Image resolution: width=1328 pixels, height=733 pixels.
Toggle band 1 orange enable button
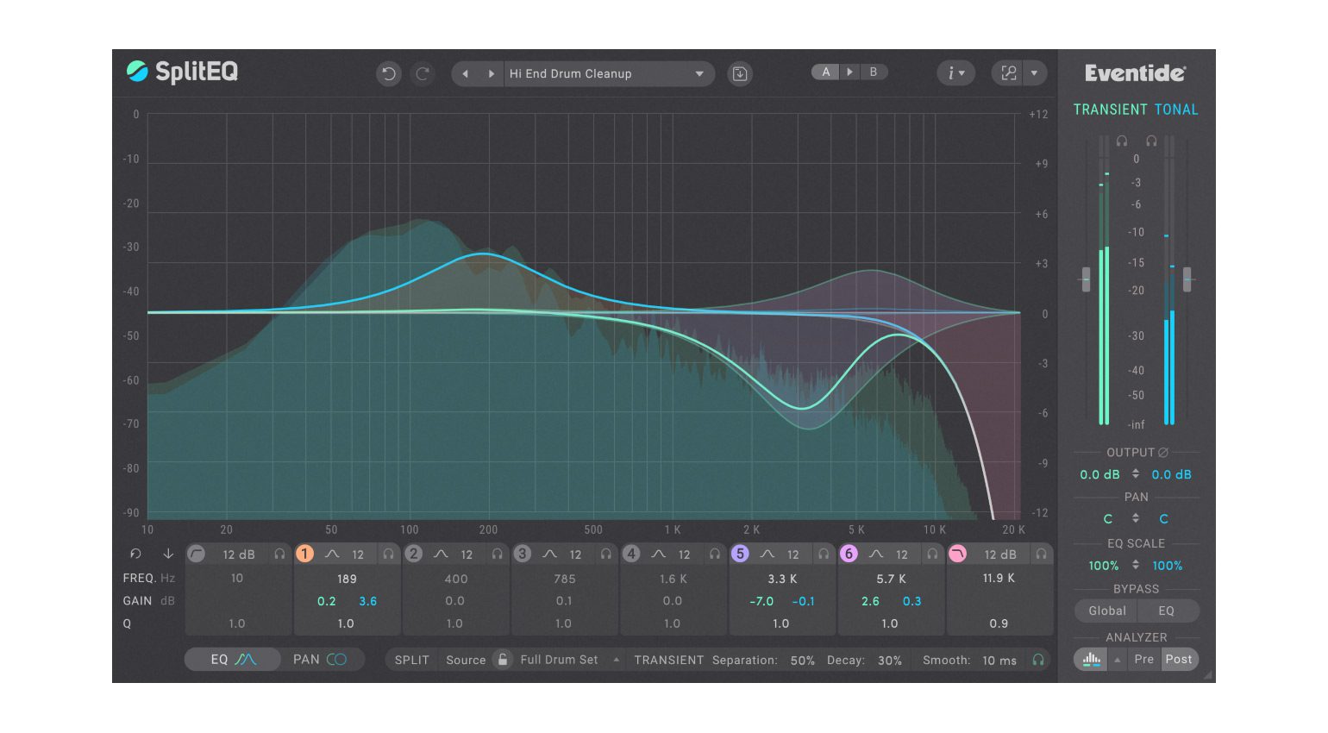(x=304, y=554)
